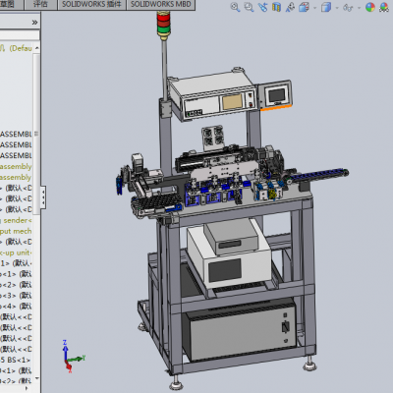The image size is (393, 393).
Task: Click the feature tree scrollbar up arrow
Action: pos(36,48)
